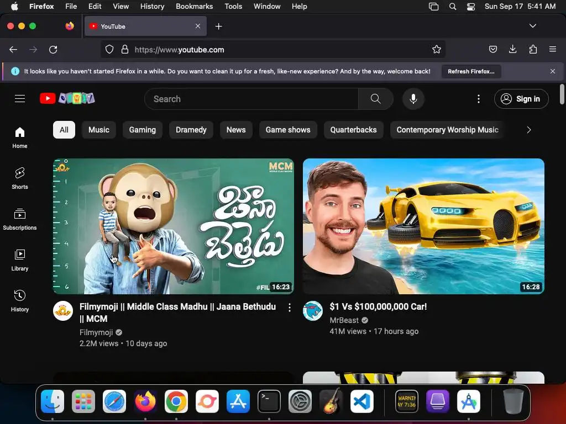Open MrBeast channel name link

344,320
